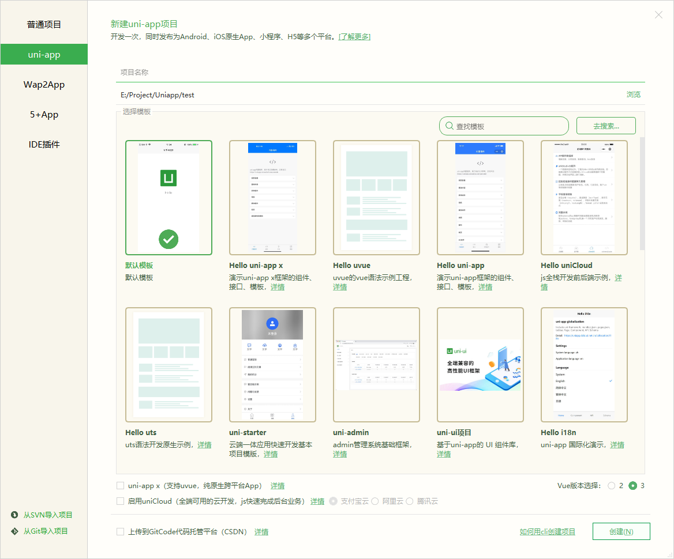Click the template list scrollbar
The height and width of the screenshot is (559, 674).
(x=642, y=193)
